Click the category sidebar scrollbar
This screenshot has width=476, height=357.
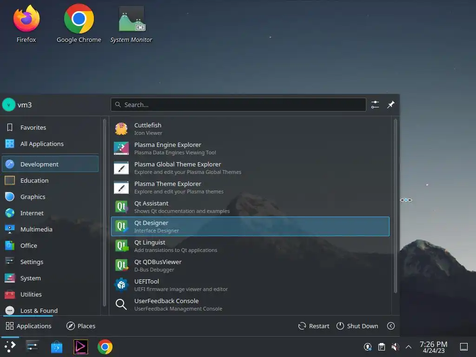(105, 212)
